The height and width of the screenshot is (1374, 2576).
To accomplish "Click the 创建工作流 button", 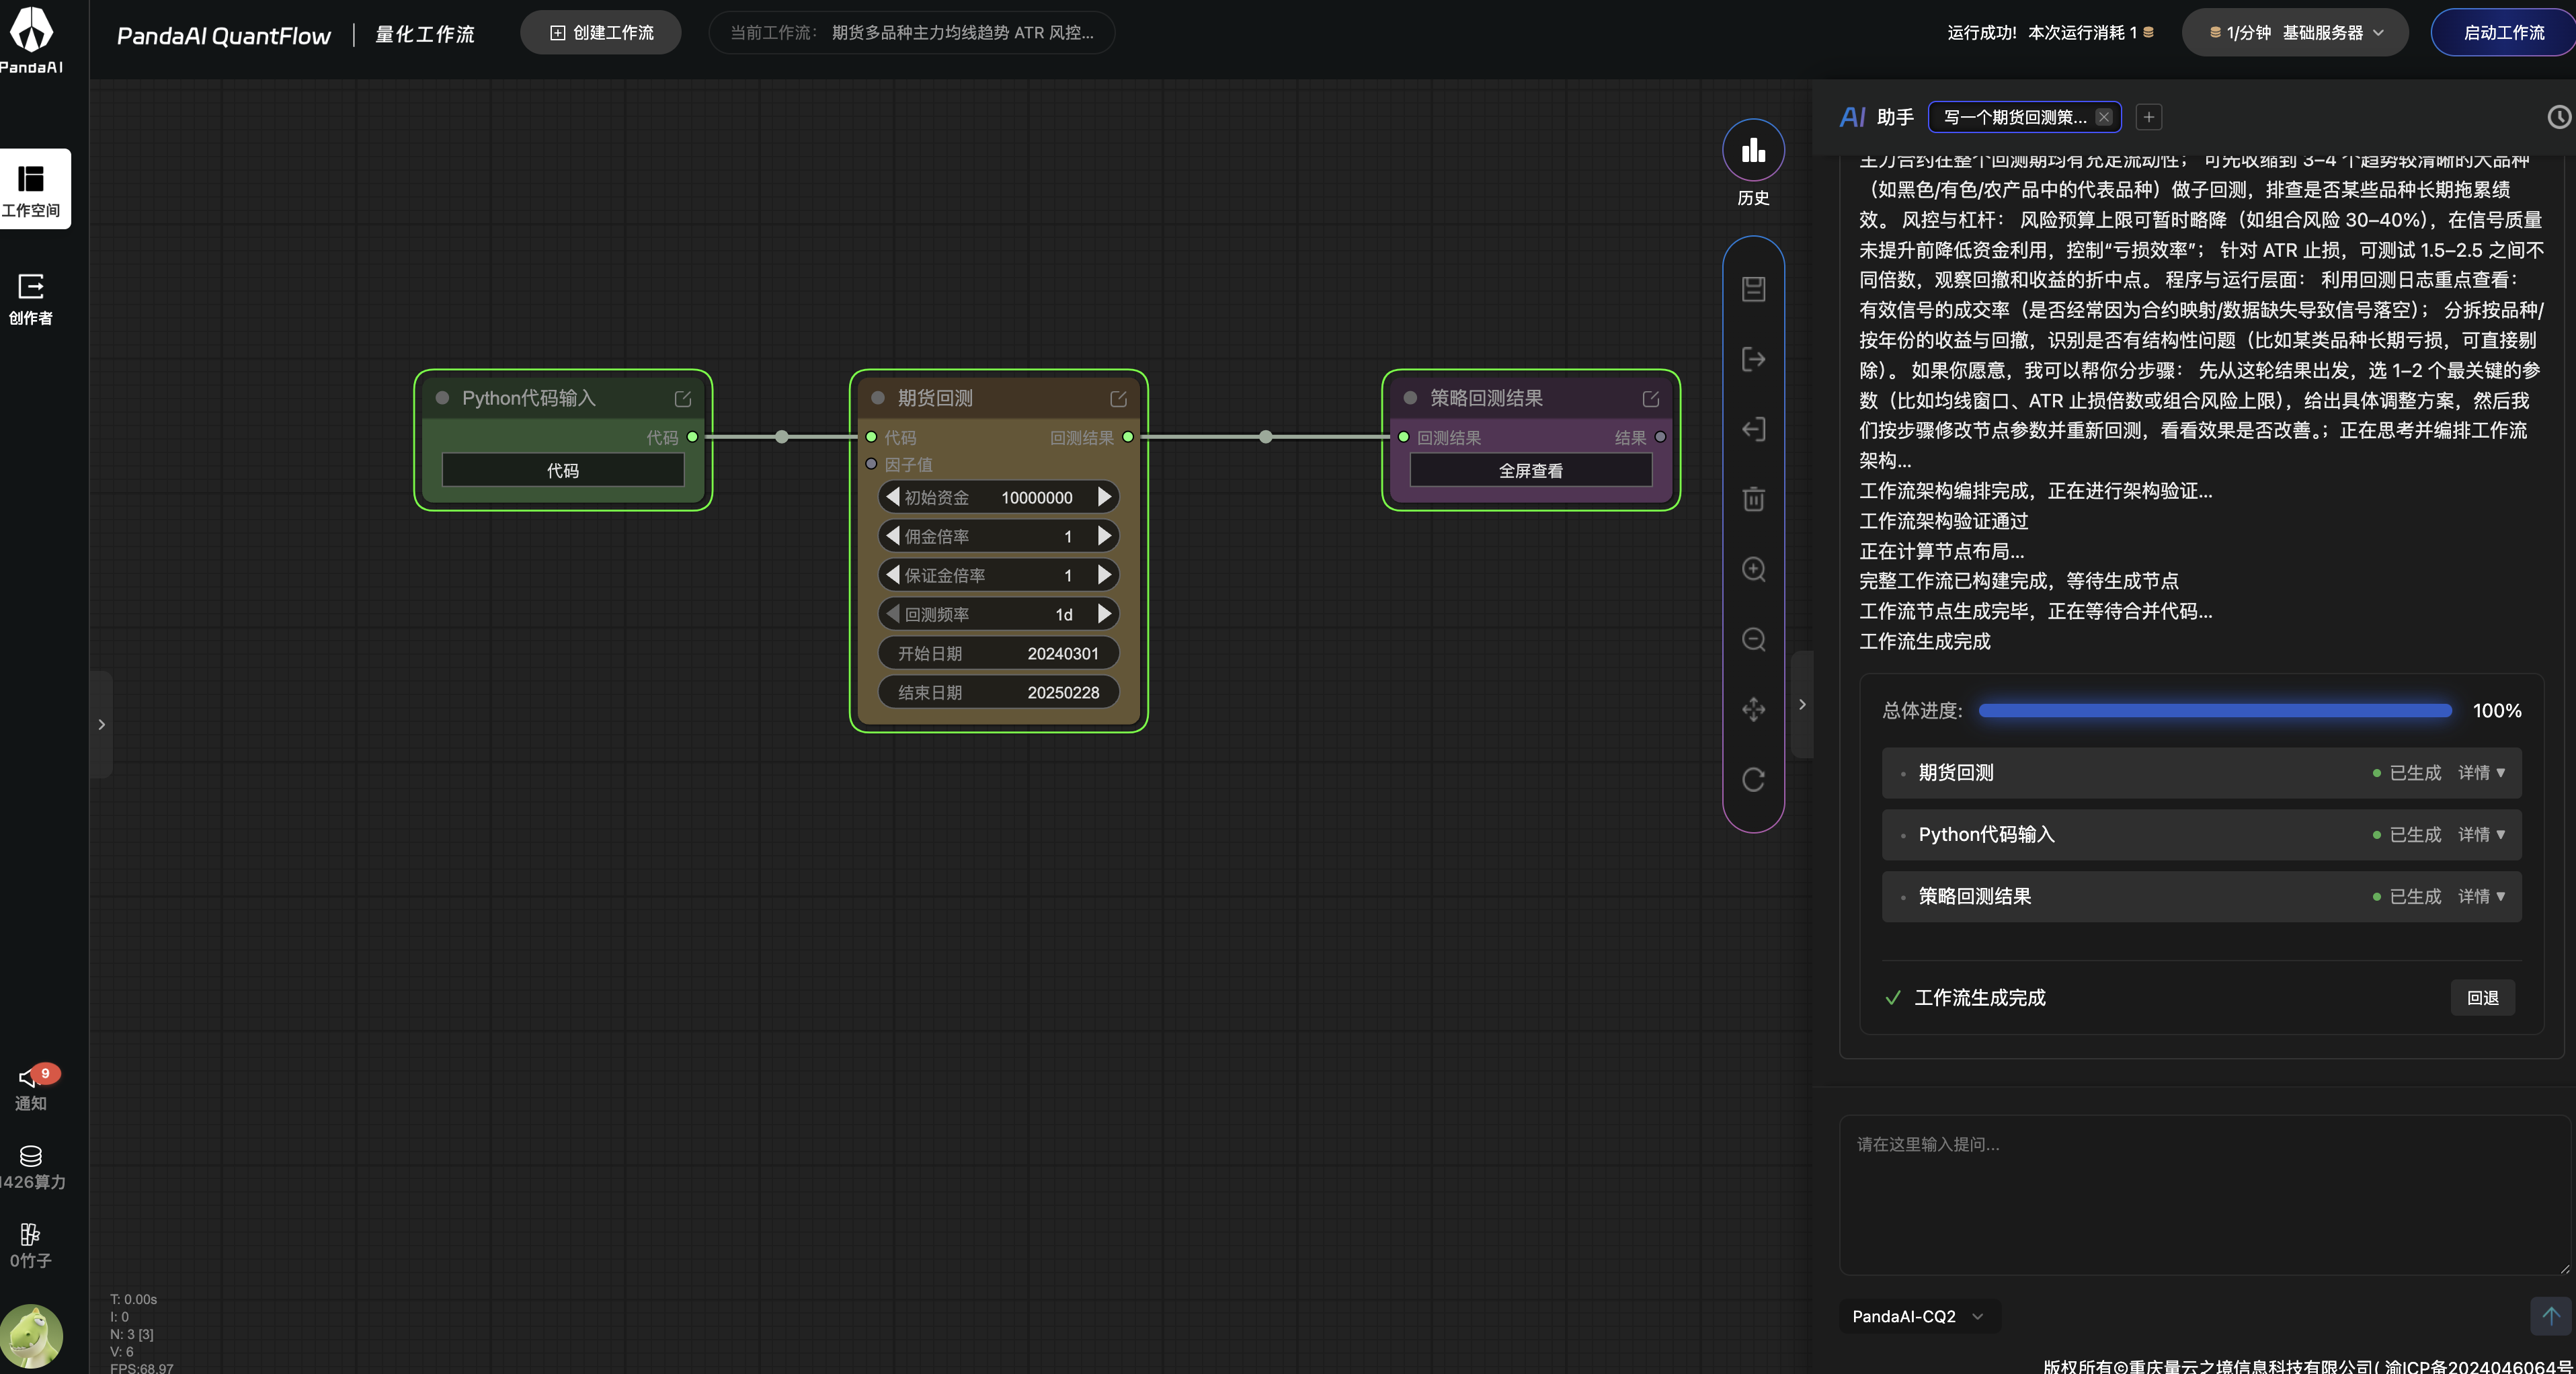I will [601, 33].
